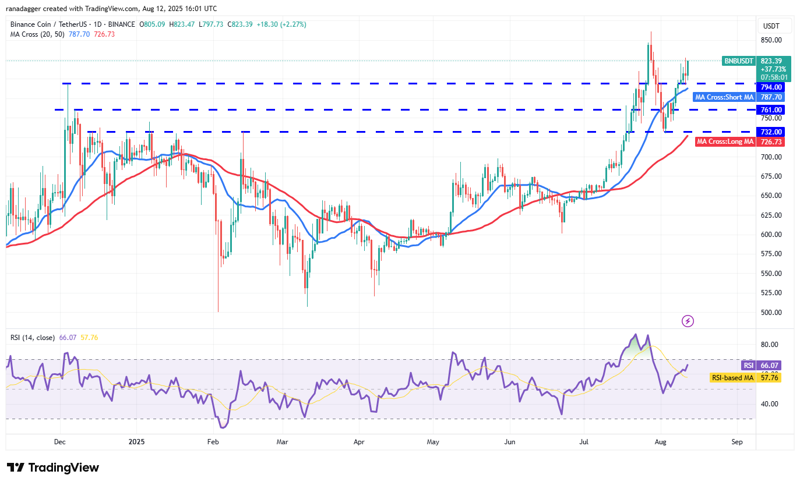Click the Aug month on the time axis
The width and height of the screenshot is (800, 485).
coord(660,441)
